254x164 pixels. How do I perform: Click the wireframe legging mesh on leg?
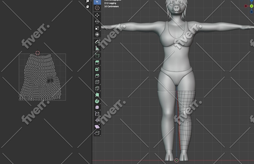(x=186, y=120)
